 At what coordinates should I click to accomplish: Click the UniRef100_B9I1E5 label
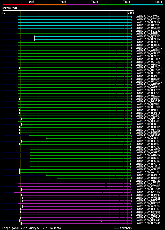pyautogui.click(x=148, y=59)
